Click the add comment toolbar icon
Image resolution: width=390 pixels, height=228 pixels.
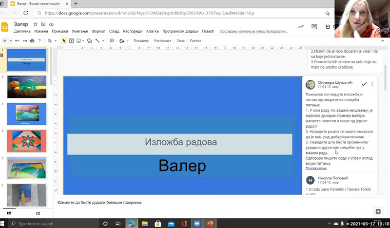tap(112, 40)
